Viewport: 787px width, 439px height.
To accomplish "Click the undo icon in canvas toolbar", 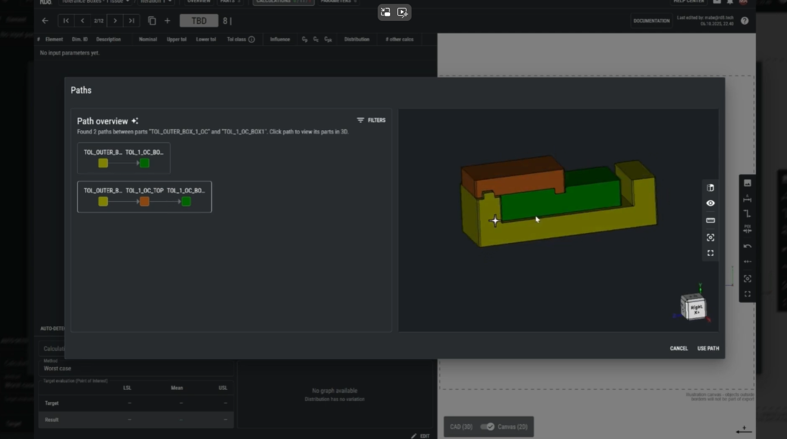I will pyautogui.click(x=748, y=246).
